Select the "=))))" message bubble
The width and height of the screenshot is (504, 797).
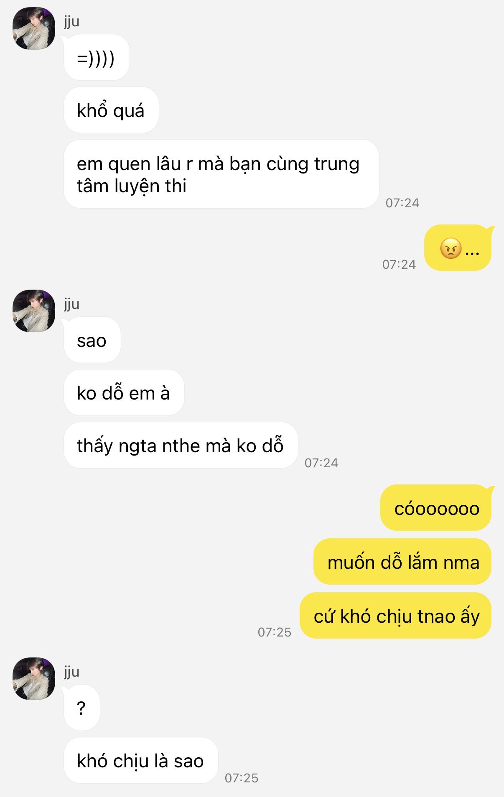[x=96, y=58]
